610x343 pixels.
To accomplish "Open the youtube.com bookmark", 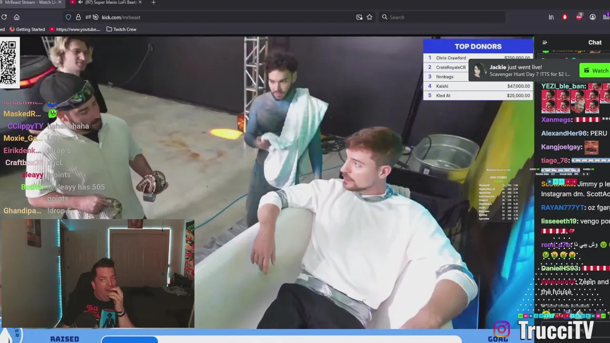I will (75, 29).
